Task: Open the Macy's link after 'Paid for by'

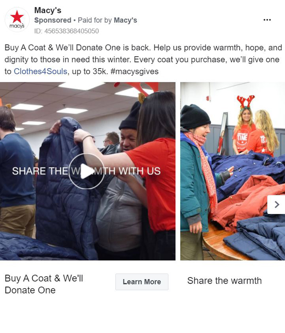Action: click(x=125, y=20)
